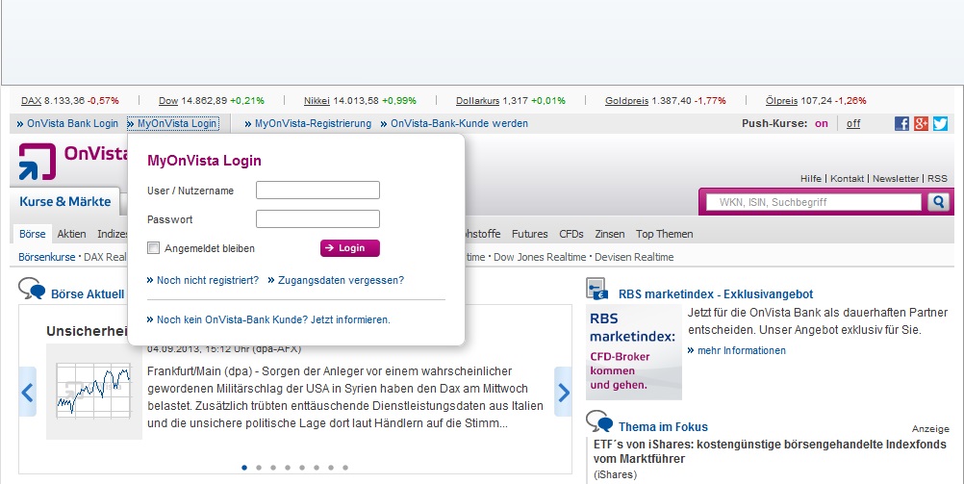This screenshot has height=484, width=964.
Task: Select the Top Themen submenu item
Action: point(664,234)
